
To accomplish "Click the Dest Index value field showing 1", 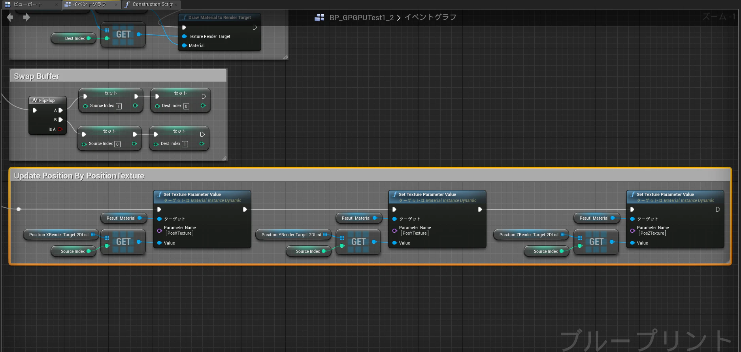I will click(185, 144).
